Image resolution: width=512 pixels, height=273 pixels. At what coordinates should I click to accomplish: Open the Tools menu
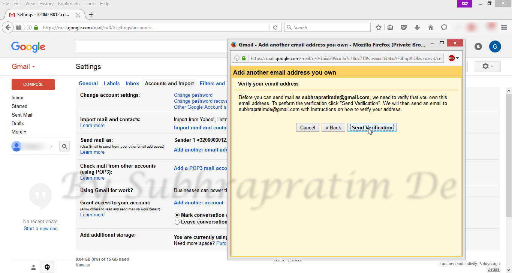(90, 4)
